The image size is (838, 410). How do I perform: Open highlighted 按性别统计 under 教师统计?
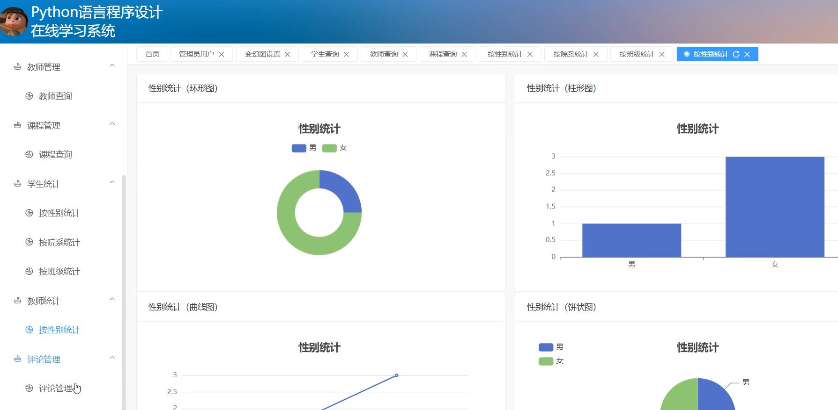[x=59, y=330]
